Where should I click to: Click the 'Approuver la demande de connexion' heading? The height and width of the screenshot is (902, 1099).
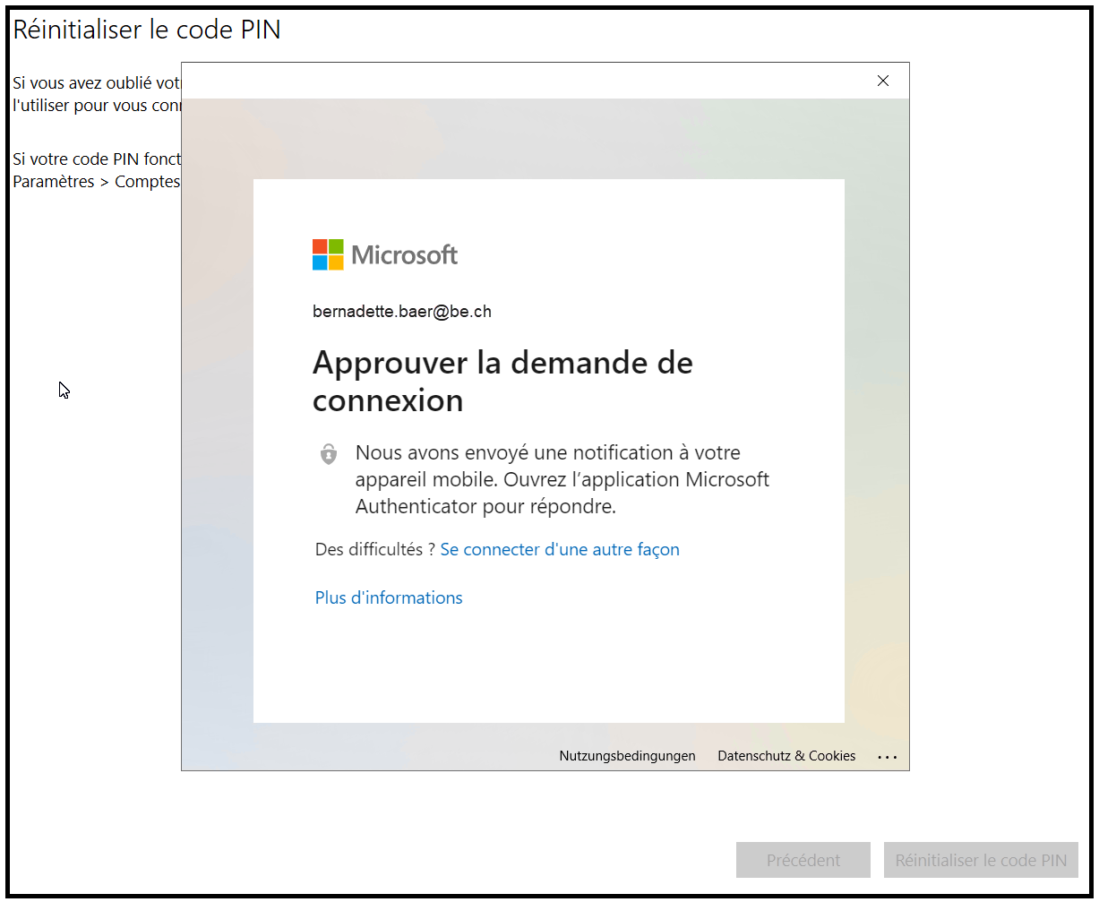pos(502,382)
